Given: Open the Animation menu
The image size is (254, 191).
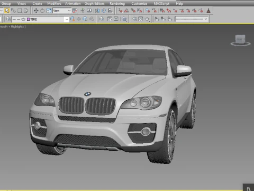Looking at the screenshot, I should point(73,4).
